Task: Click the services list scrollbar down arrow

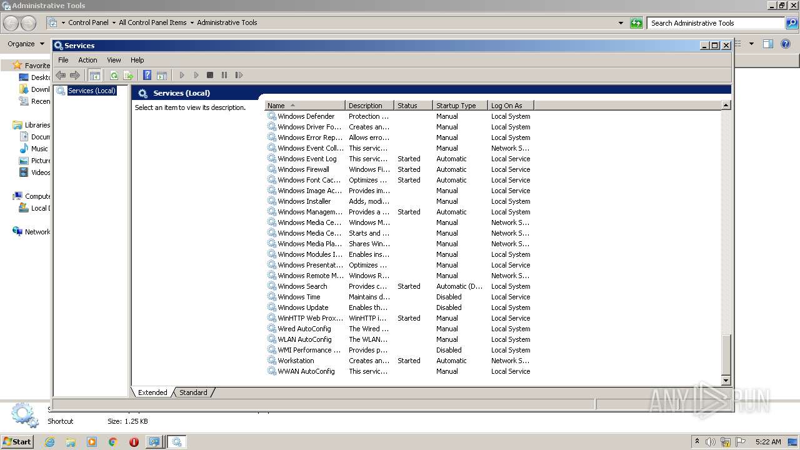Action: point(726,381)
